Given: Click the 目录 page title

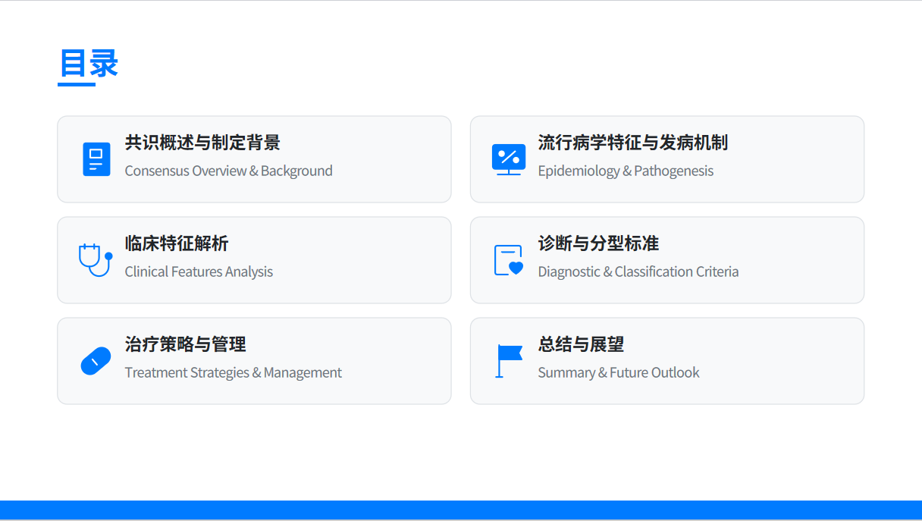Looking at the screenshot, I should pos(89,65).
